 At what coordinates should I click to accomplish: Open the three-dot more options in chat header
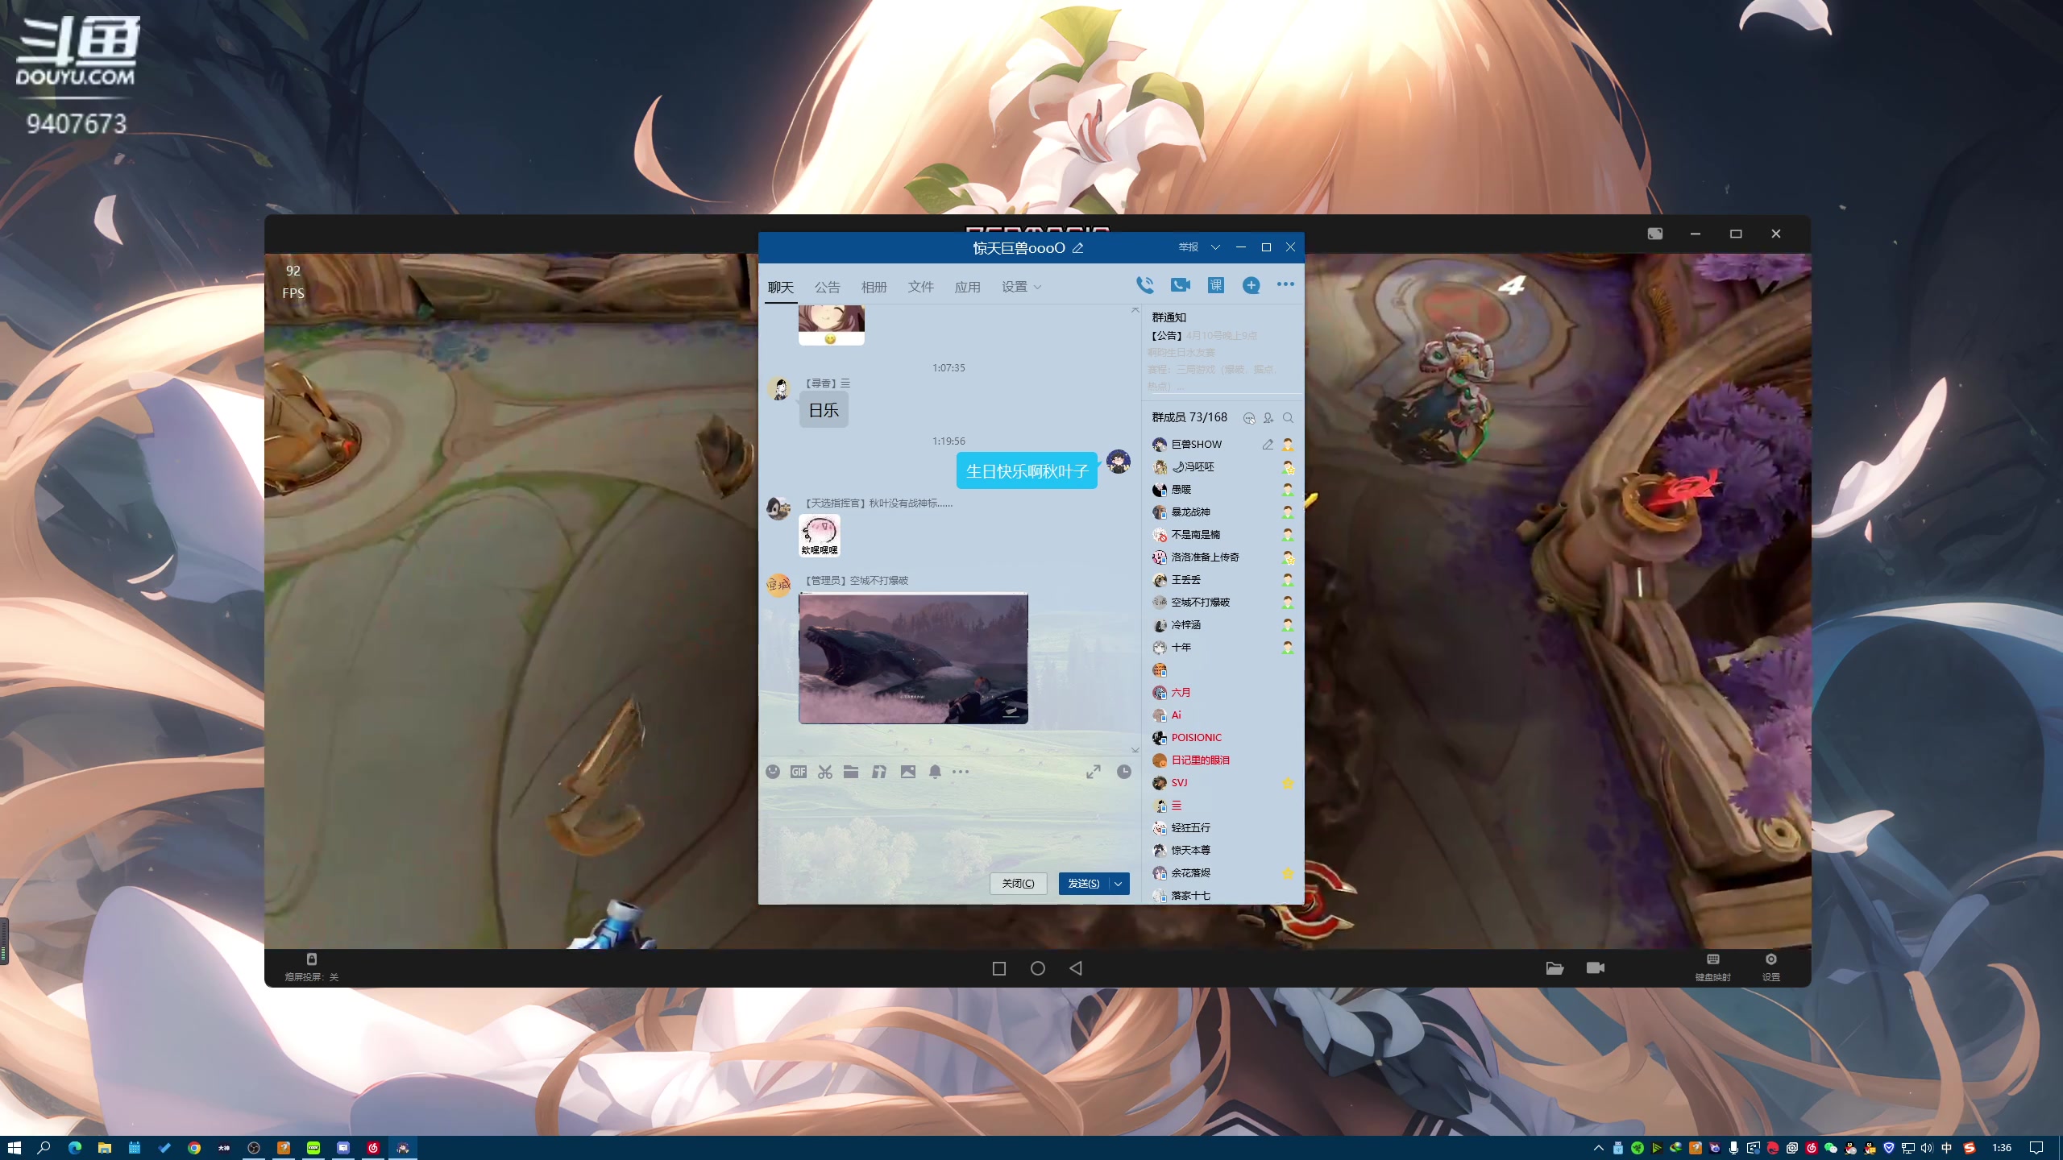(x=1285, y=284)
